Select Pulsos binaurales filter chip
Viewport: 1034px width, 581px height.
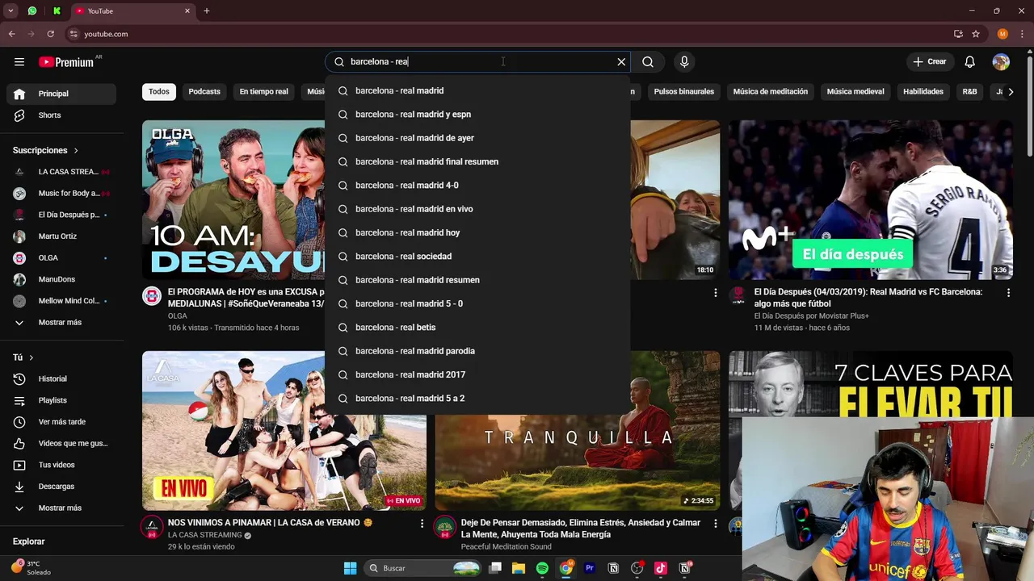[x=684, y=92]
